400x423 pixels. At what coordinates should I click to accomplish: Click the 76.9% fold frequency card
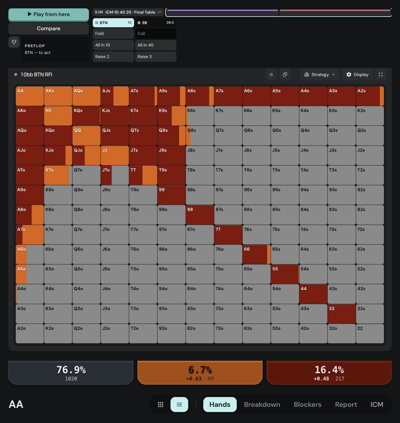(71, 373)
